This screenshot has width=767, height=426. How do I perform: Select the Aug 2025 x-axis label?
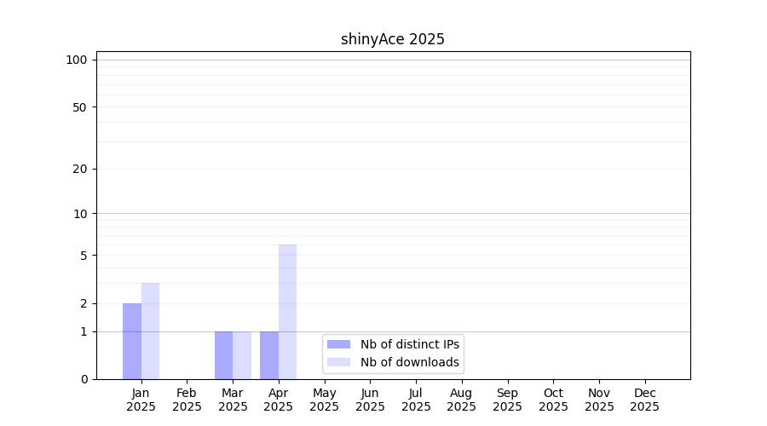click(462, 400)
